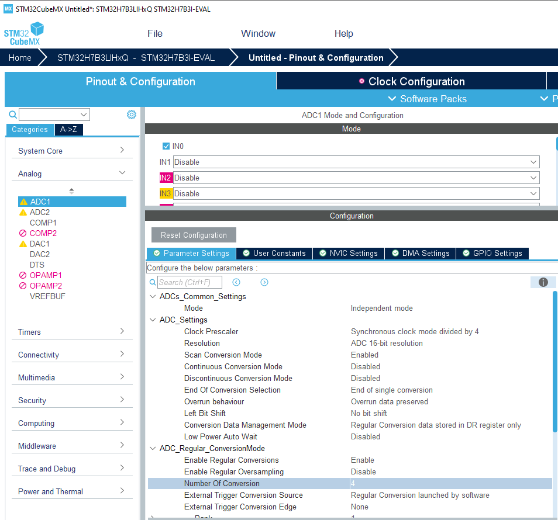Click the disabled icon beside OPAMP2
Screen dimensions: 558x520
coord(23,286)
